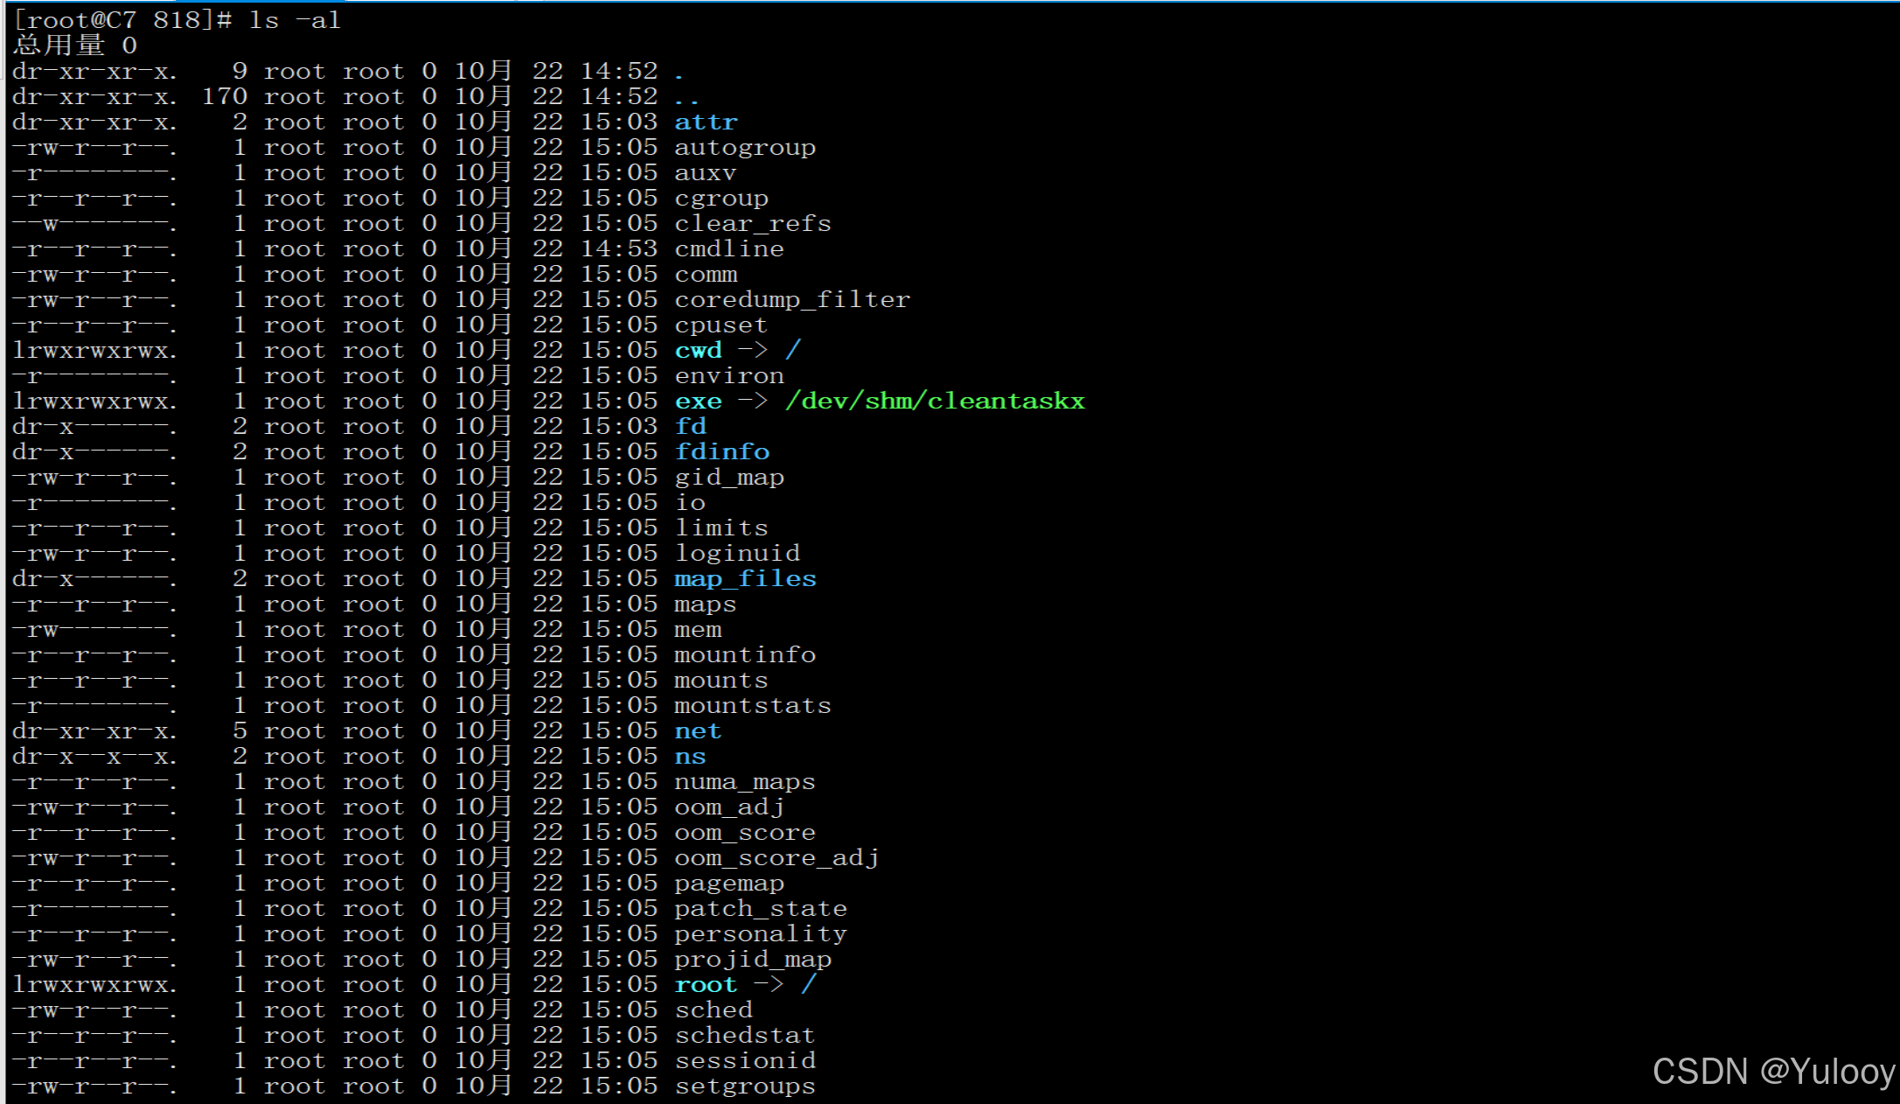Click the typed ls -al command
Screen dimensions: 1900x1104
point(294,20)
